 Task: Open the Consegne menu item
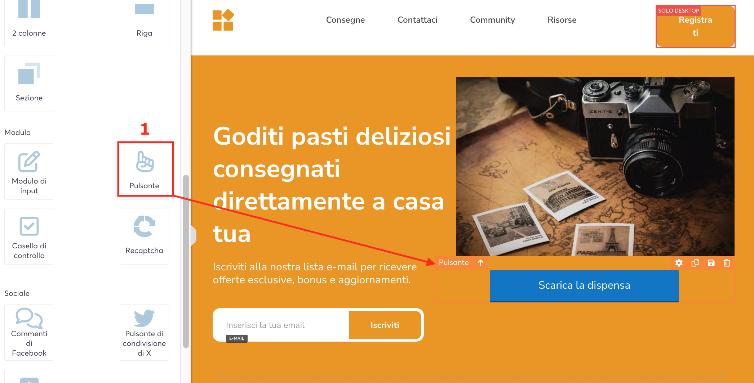point(345,20)
